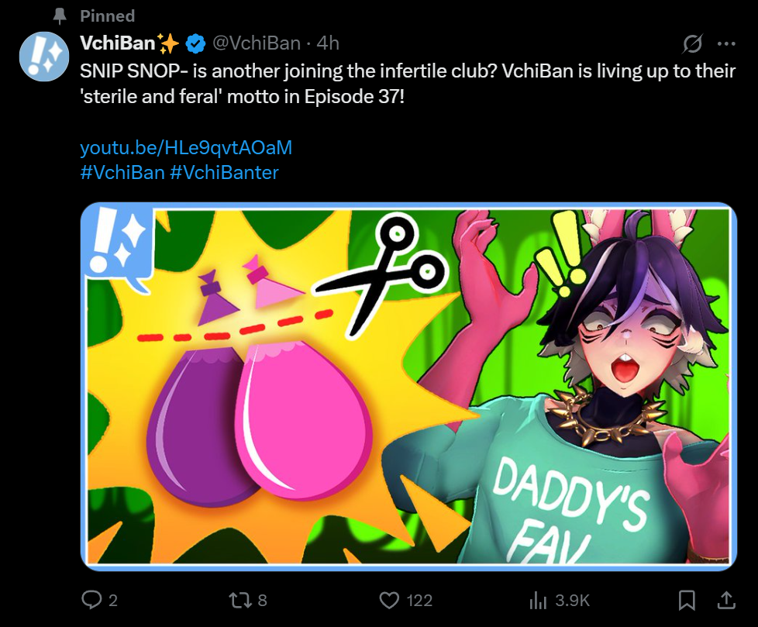Open the #VchiBan hashtag
This screenshot has width=758, height=627.
pos(122,173)
